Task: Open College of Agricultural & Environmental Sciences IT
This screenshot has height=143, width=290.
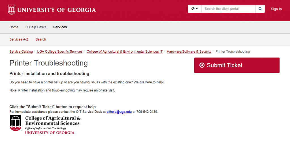Action: pyautogui.click(x=125, y=52)
